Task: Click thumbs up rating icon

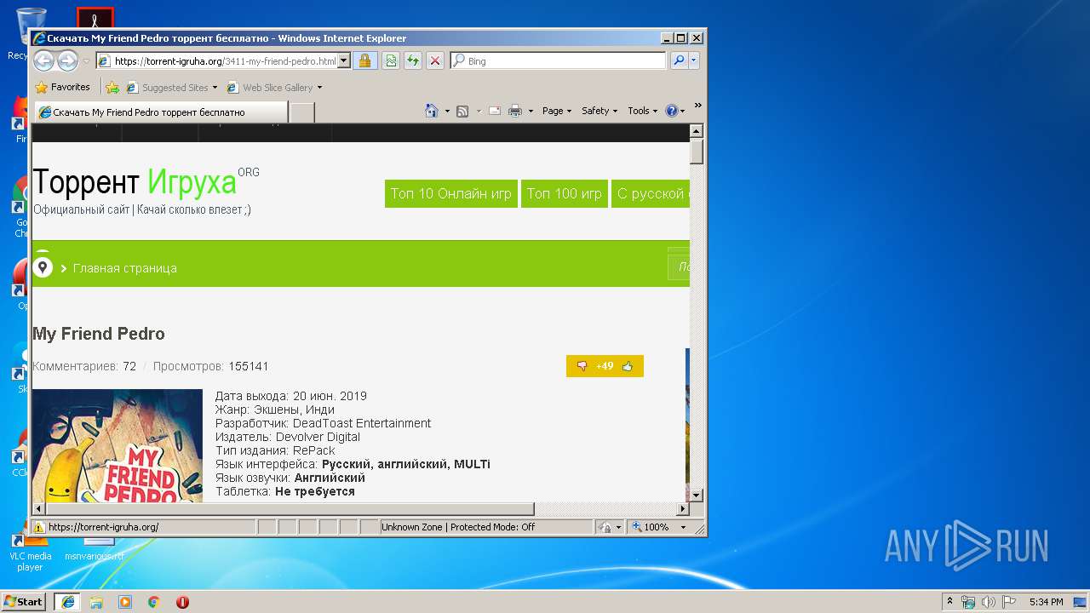Action: (628, 366)
